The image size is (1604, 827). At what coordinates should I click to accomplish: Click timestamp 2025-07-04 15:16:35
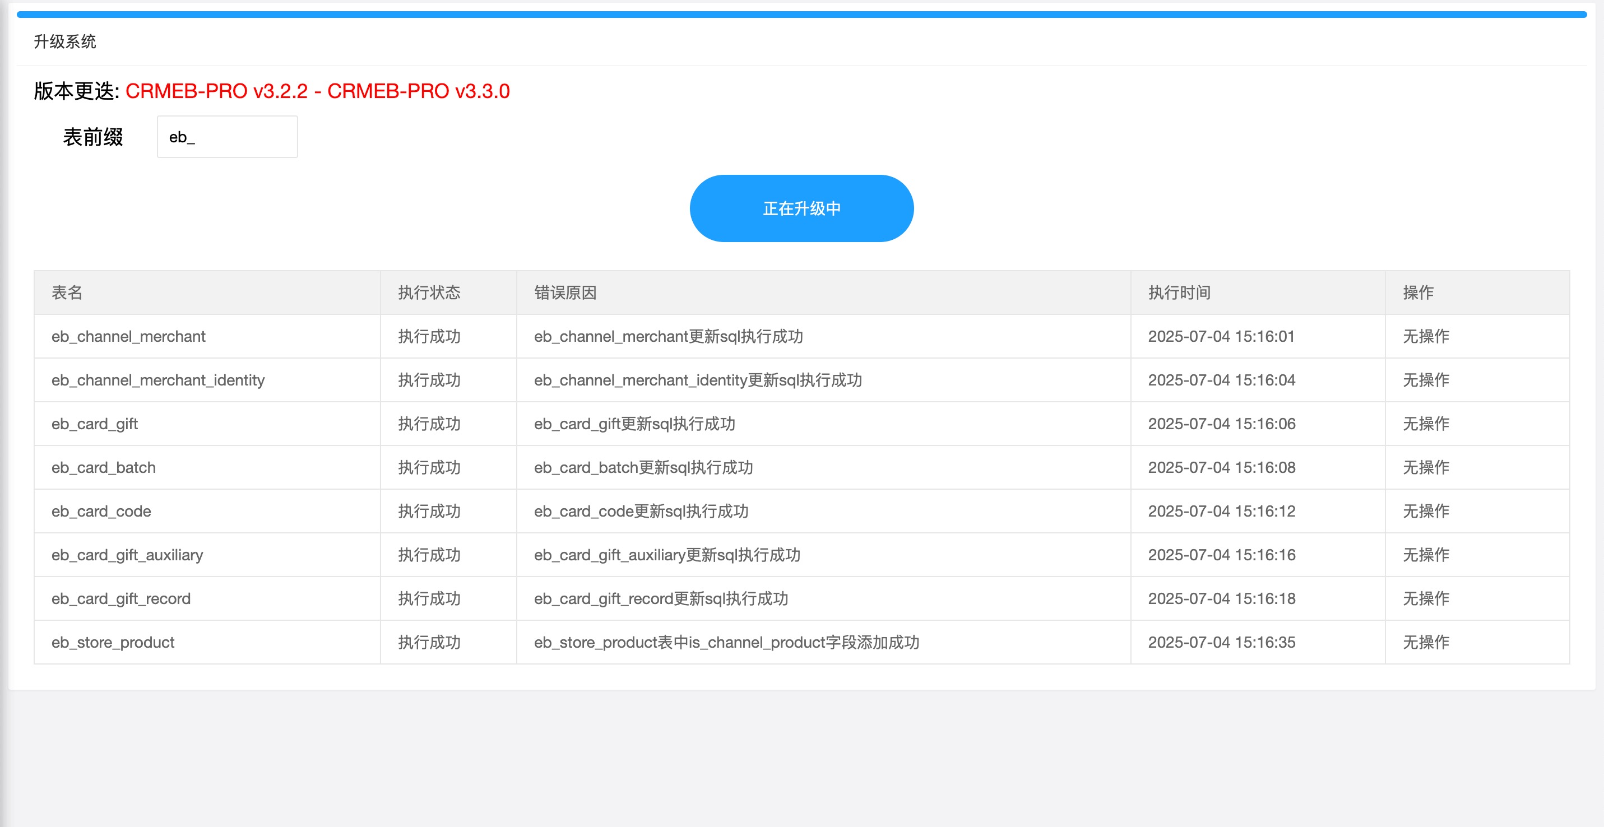[x=1221, y=642]
